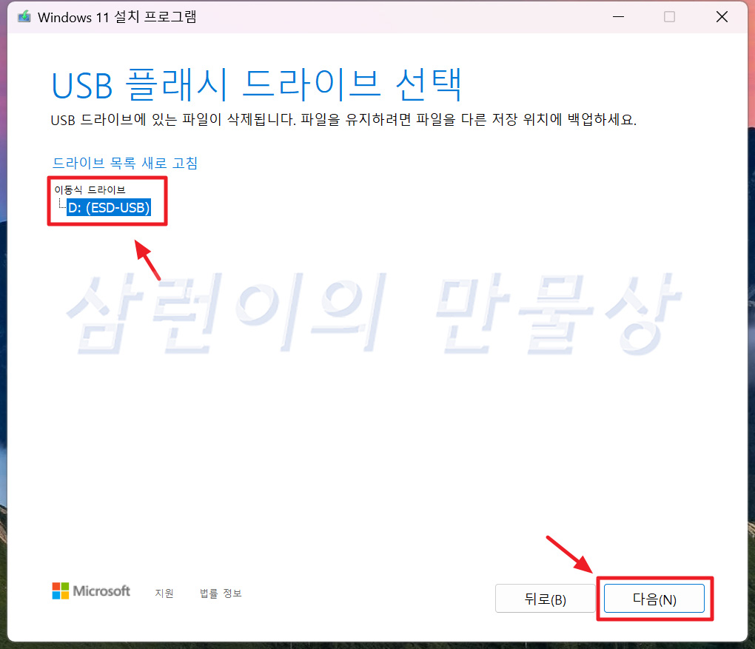Viewport: 755px width, 649px height.
Task: Click the Windows 11 설치 프로그램 title text
Action: click(x=117, y=17)
